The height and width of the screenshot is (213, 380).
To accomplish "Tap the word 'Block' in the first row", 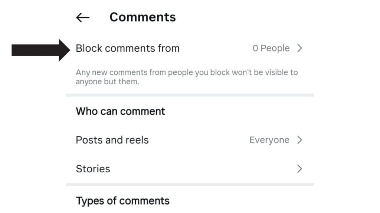I will [88, 48].
